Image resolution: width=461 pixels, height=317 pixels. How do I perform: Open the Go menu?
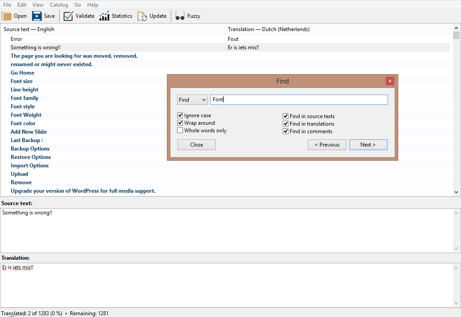[x=78, y=5]
